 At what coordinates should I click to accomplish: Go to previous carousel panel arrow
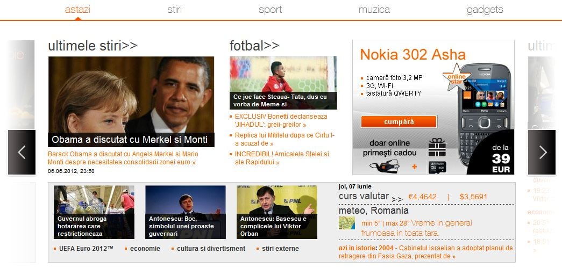click(22, 152)
